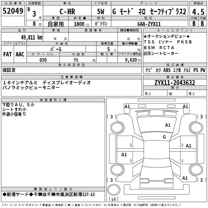Click the 譲渡書類期限 header

click(x=129, y=30)
